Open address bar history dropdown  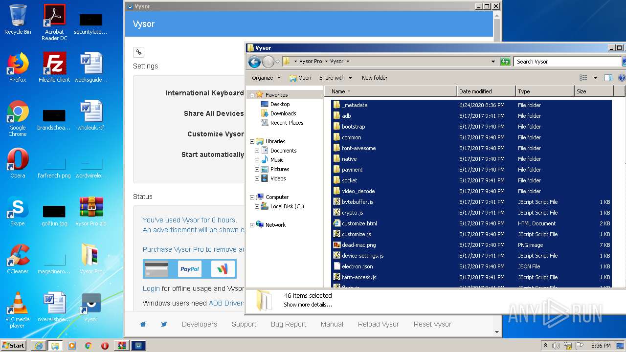493,62
